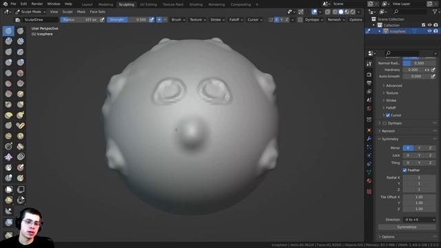441x248 pixels.
Task: Select the Clay brush tool
Action: pos(8,41)
